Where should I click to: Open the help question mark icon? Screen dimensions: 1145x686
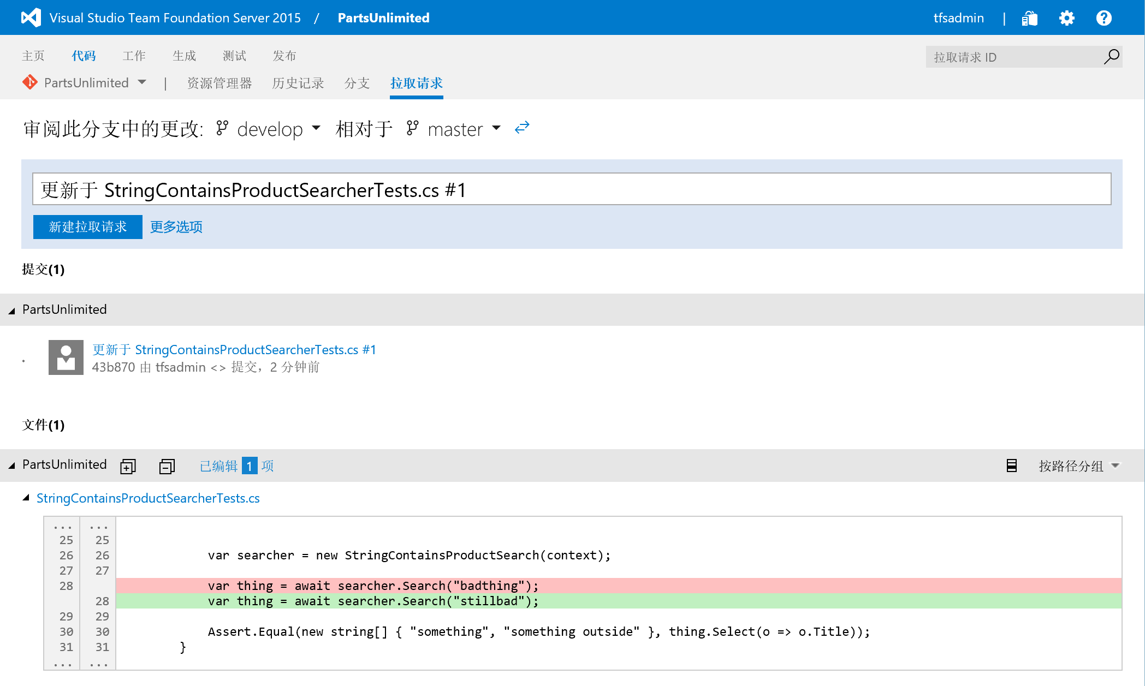[x=1104, y=18]
